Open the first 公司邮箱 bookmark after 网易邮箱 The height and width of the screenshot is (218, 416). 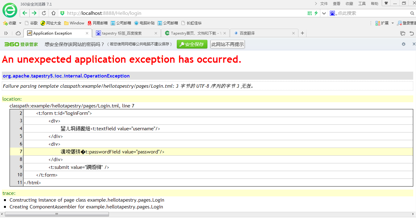click(121, 23)
